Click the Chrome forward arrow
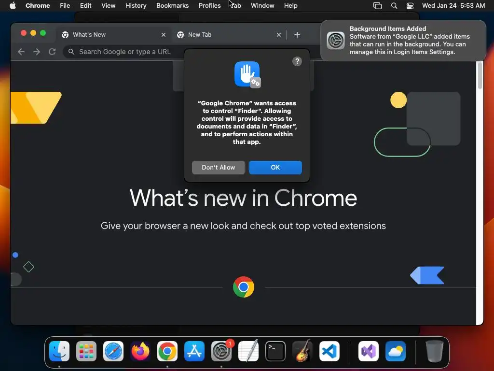Image resolution: width=494 pixels, height=371 pixels. [x=37, y=52]
